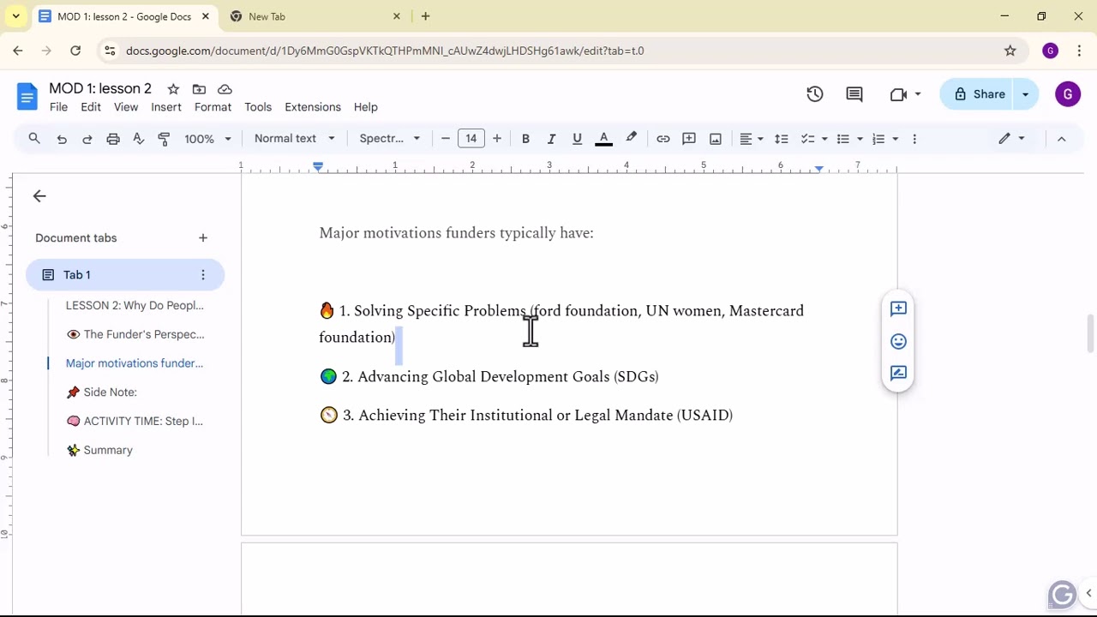
Task: Jump to the ACTIVITY TIME outline heading
Action: [135, 421]
